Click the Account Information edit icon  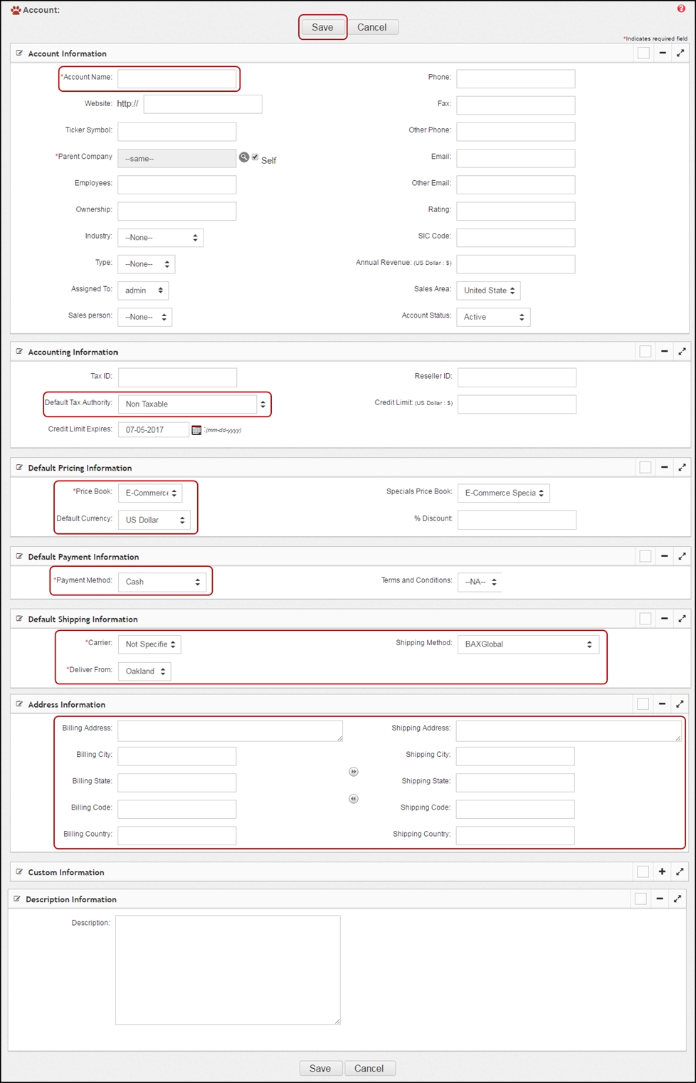pyautogui.click(x=19, y=53)
